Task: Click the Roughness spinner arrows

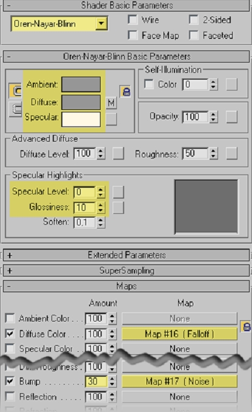Action: click(x=213, y=154)
